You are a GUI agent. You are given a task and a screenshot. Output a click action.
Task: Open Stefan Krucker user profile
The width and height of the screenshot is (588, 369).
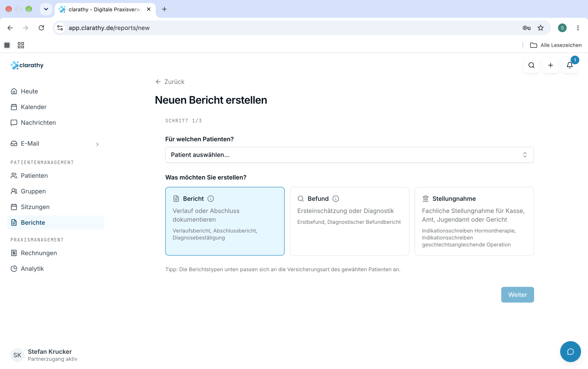44,355
